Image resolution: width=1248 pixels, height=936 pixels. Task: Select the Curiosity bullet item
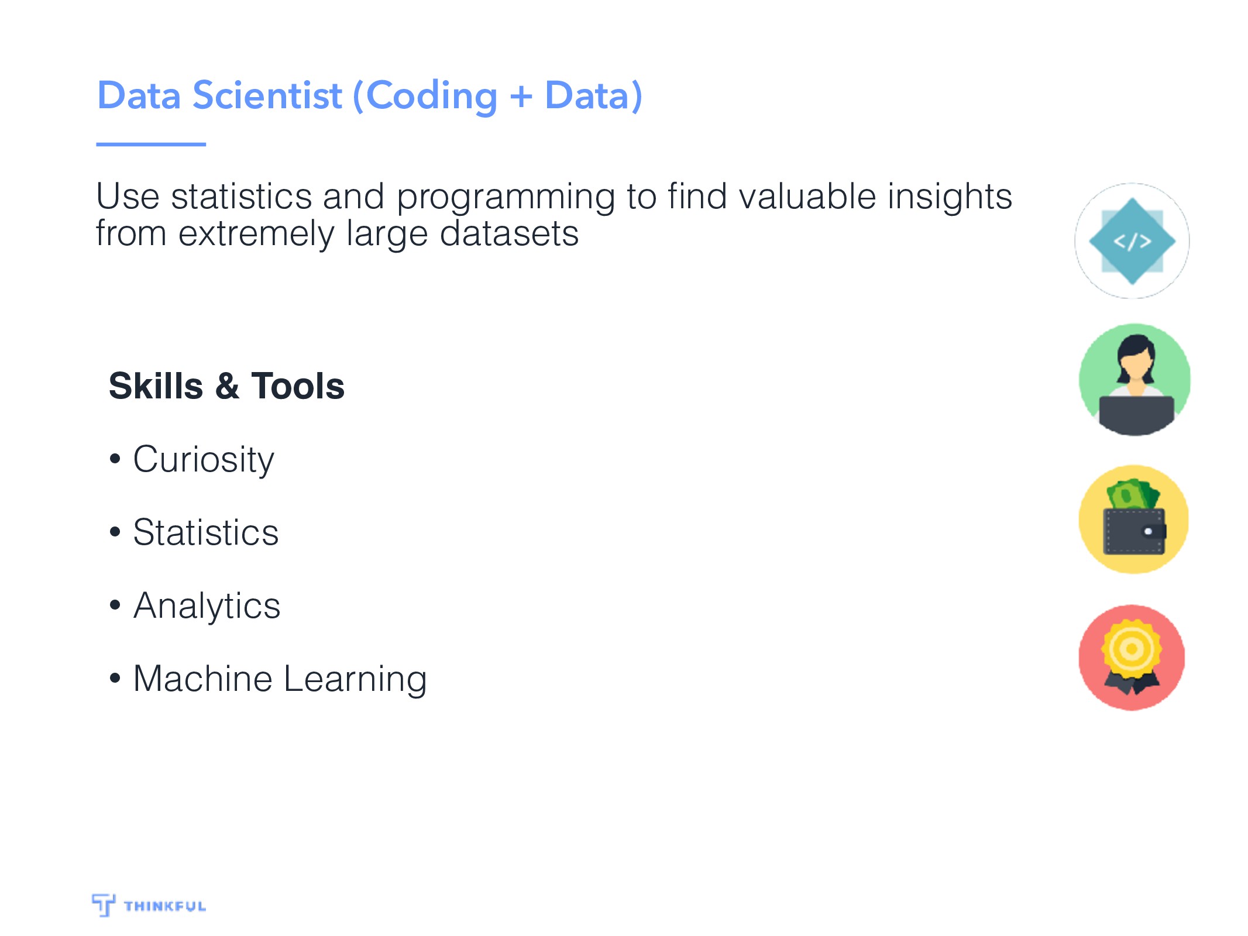[x=192, y=460]
